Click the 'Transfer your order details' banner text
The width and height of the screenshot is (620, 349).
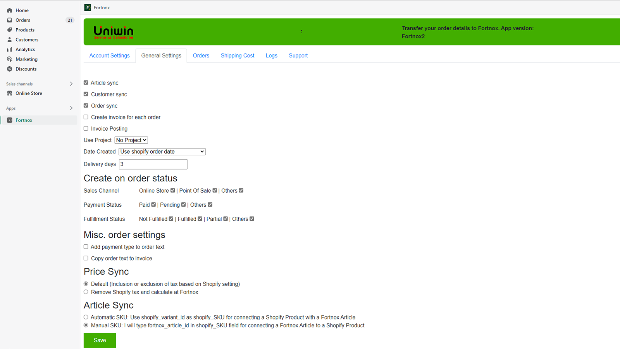tap(468, 32)
